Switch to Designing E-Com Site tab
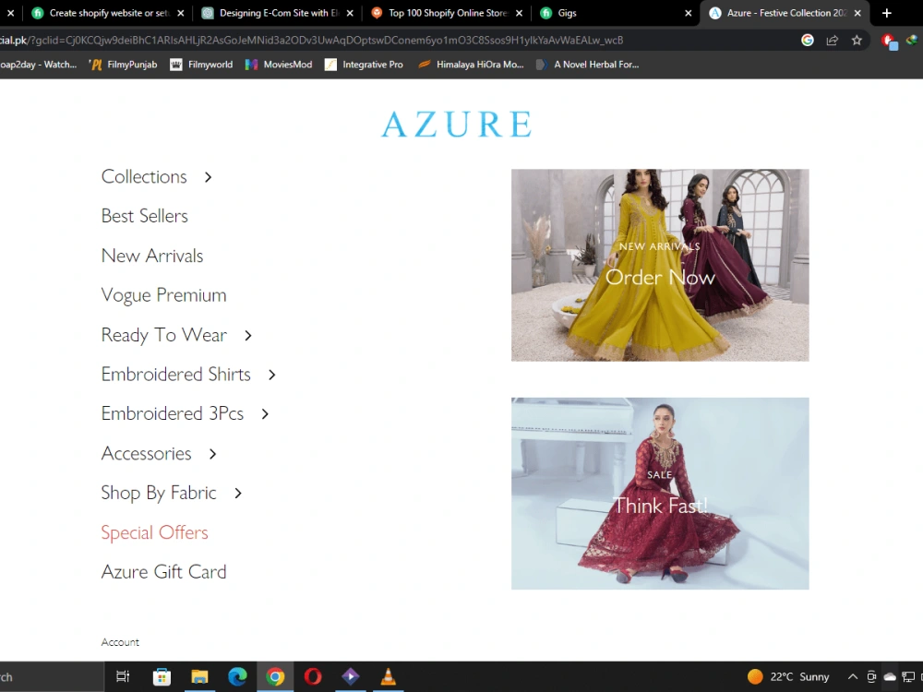The width and height of the screenshot is (923, 692). (x=279, y=13)
